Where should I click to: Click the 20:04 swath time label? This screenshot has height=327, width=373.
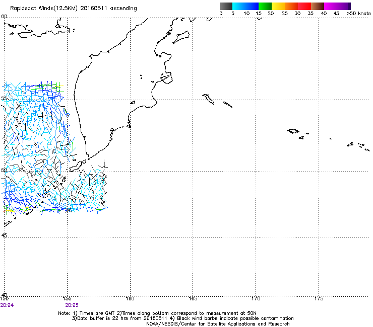7,305
